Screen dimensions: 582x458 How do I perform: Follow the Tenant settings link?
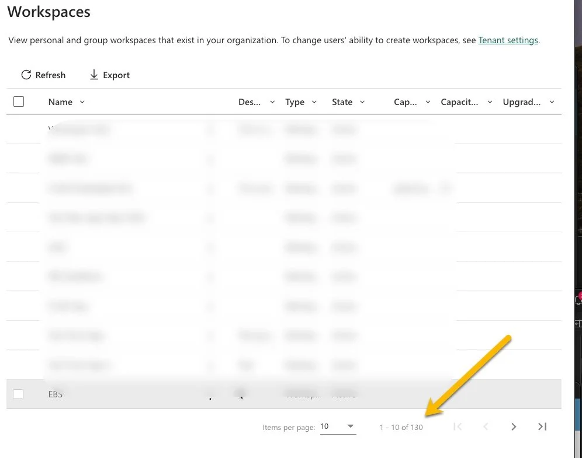click(507, 40)
